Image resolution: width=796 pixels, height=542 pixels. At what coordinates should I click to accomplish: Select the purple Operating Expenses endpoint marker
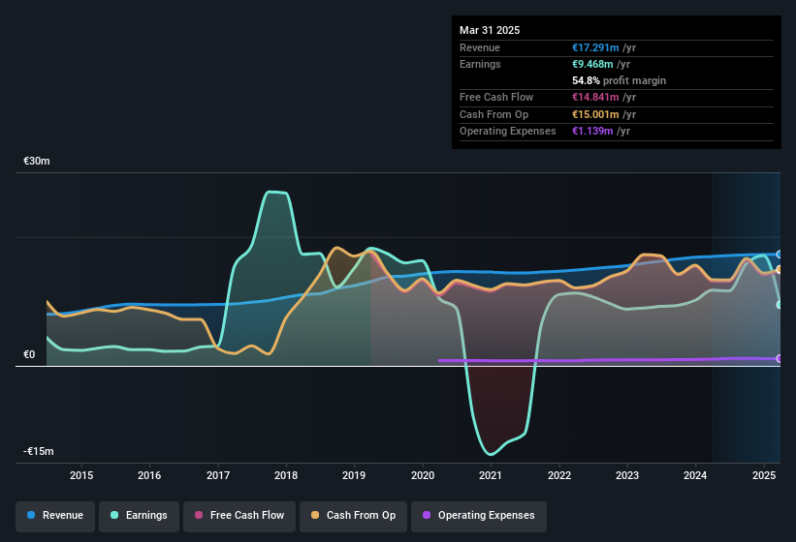tap(780, 359)
